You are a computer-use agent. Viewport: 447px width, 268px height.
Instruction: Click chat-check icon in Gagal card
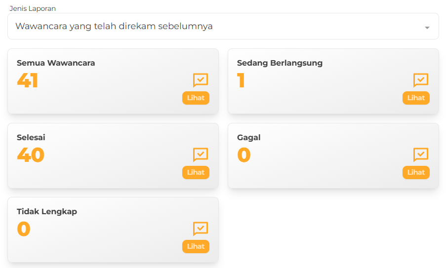pyautogui.click(x=420, y=154)
